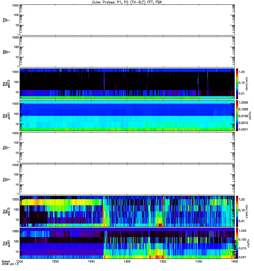
Task: Click '0.0001' on thb scm1 color scale
Action: click(243, 129)
